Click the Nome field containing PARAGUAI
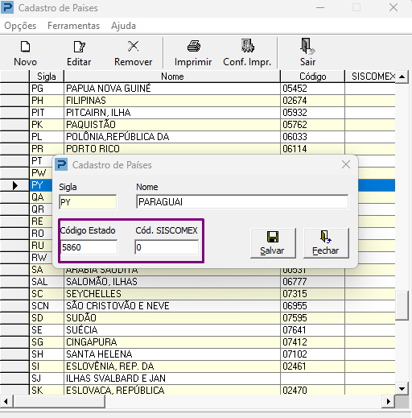The image size is (412, 418). tap(242, 202)
